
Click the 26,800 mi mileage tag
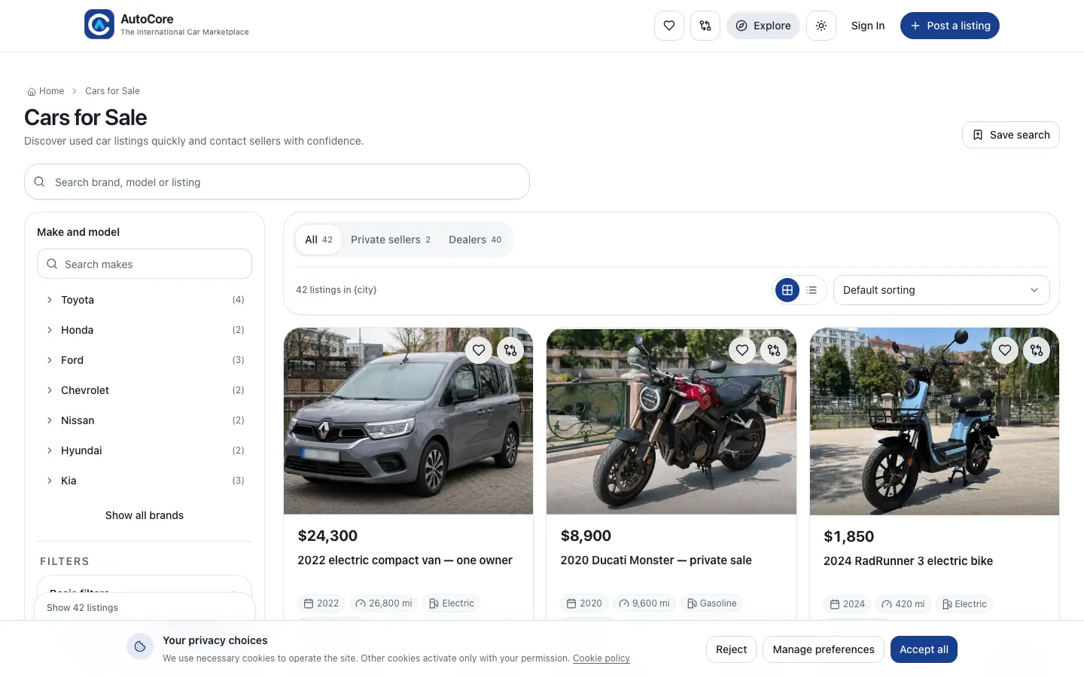coord(384,603)
